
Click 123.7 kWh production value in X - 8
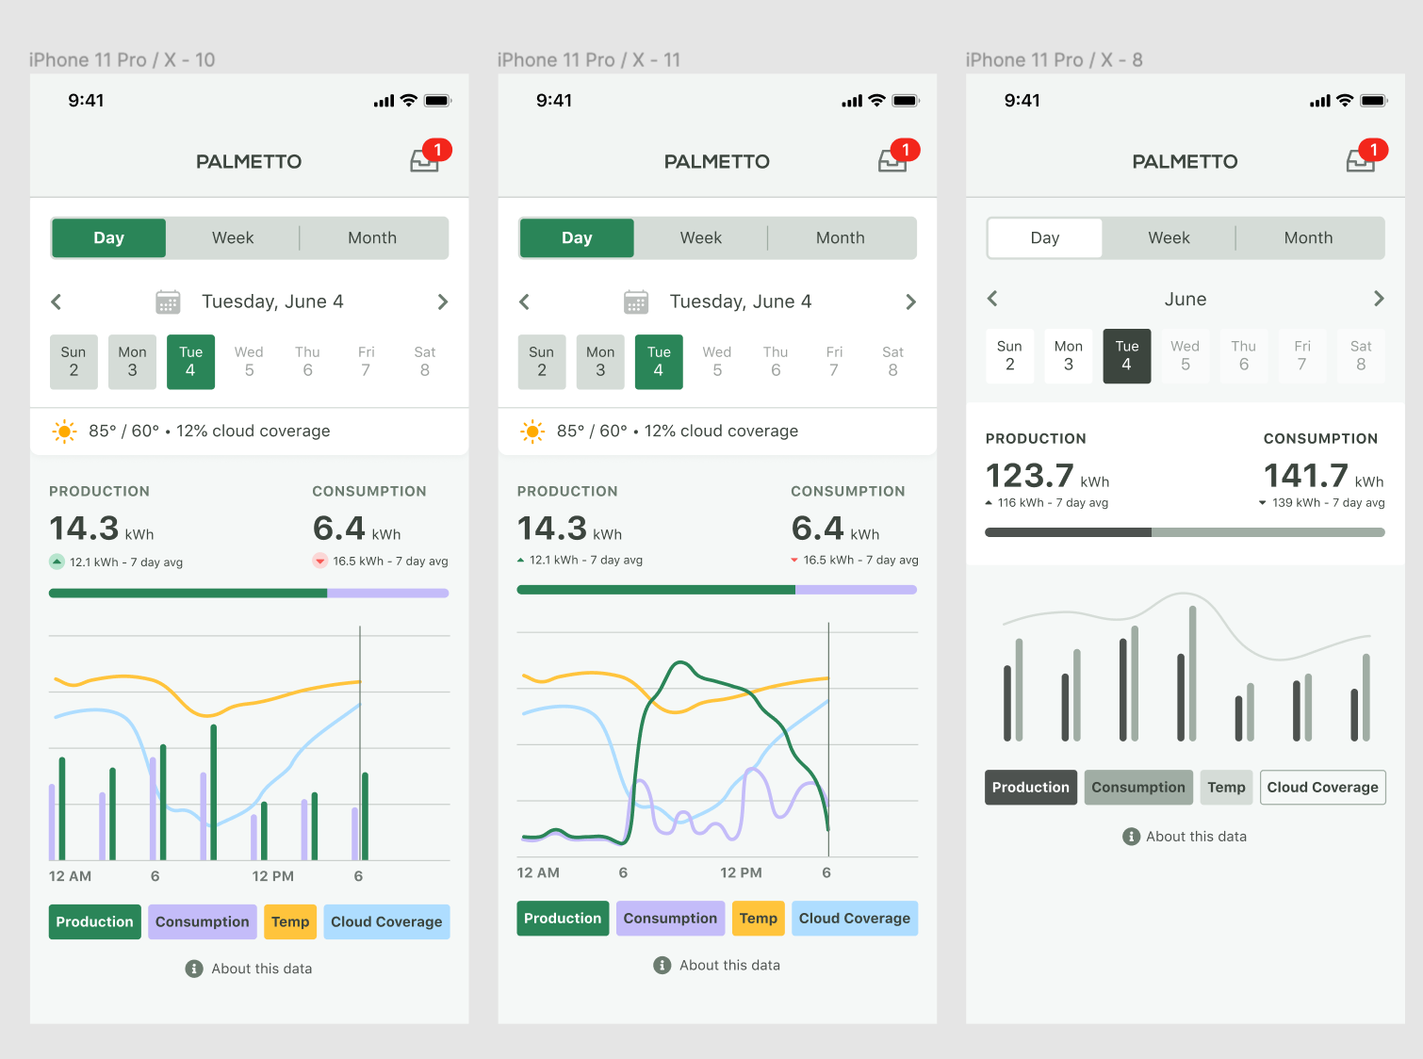[x=1047, y=476]
